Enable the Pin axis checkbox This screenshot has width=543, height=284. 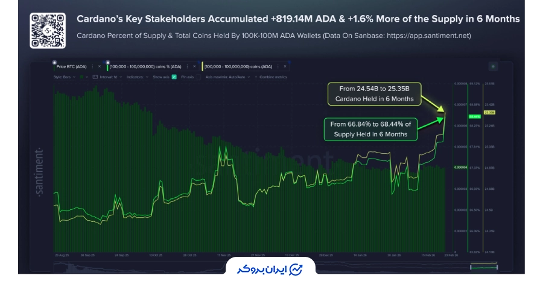[x=197, y=77]
